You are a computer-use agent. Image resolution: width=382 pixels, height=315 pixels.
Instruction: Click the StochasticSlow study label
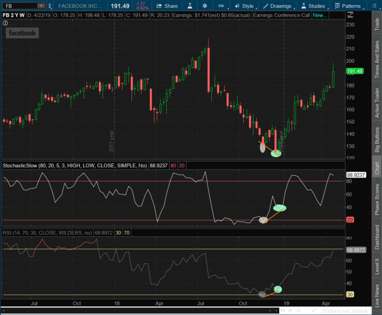click(75, 166)
